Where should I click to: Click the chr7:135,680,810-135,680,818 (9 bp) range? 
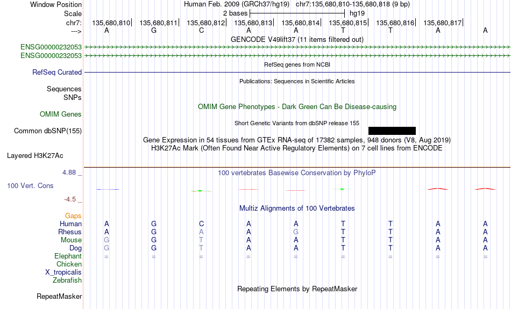click(353, 4)
